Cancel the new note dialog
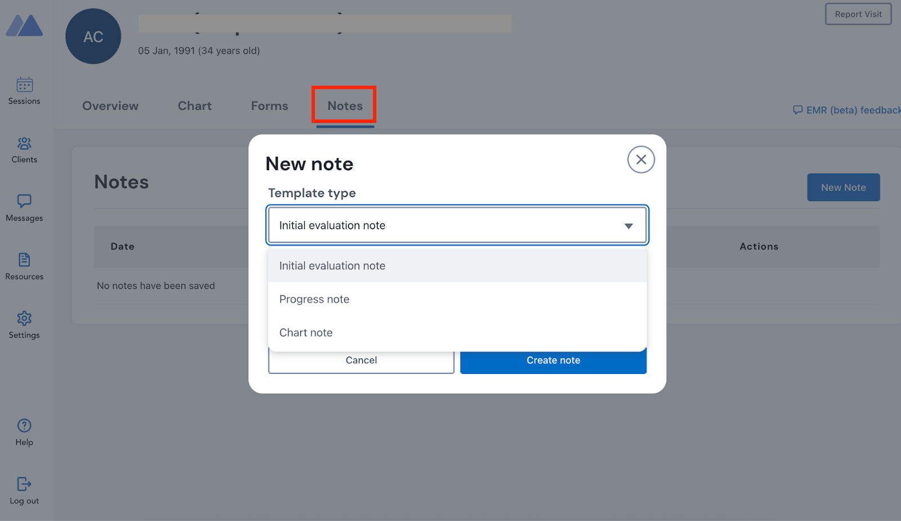 pyautogui.click(x=361, y=360)
